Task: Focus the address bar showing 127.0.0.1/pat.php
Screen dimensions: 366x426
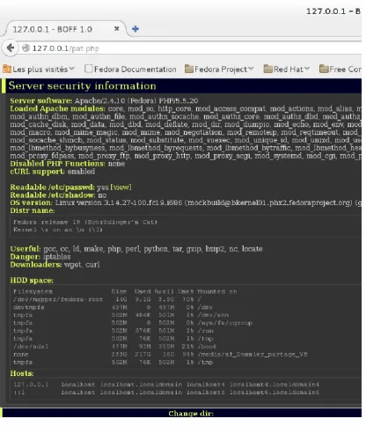Action: pos(191,48)
